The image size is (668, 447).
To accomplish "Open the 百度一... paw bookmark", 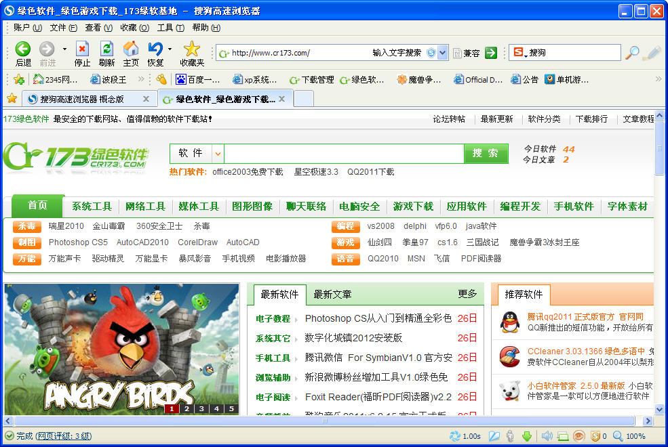I will click(x=197, y=79).
